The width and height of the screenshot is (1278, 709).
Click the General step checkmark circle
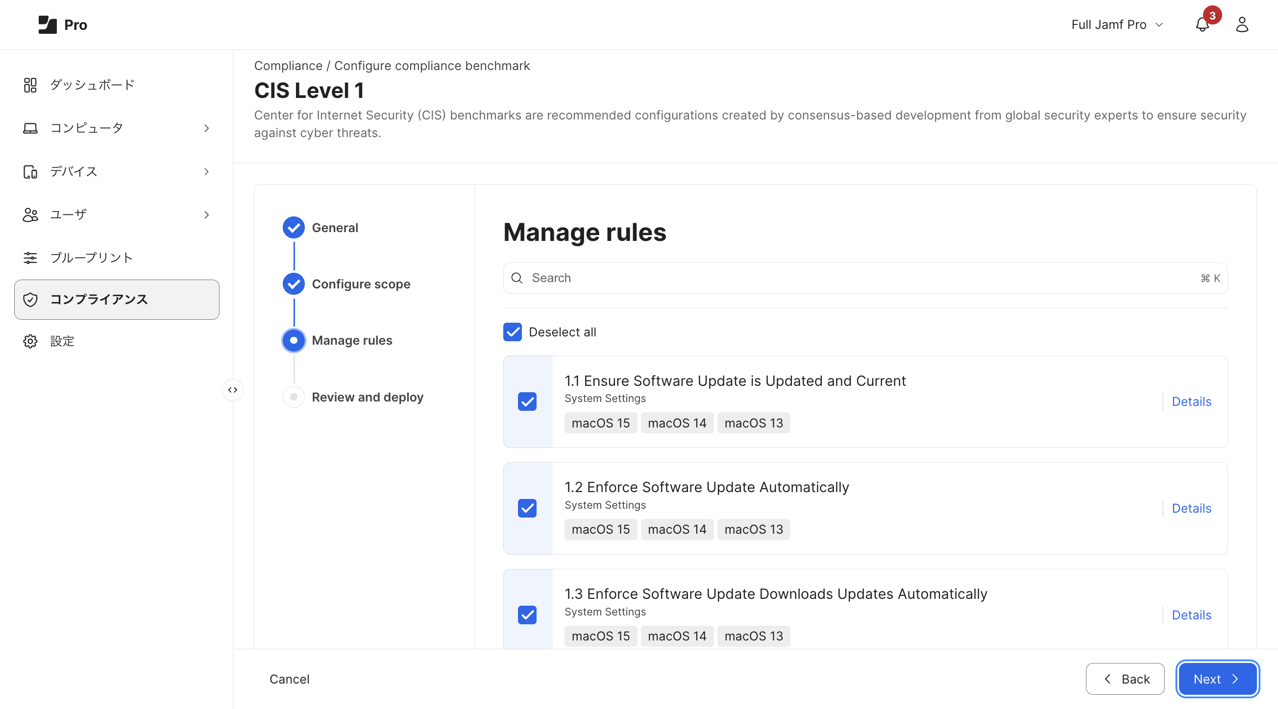[294, 228]
